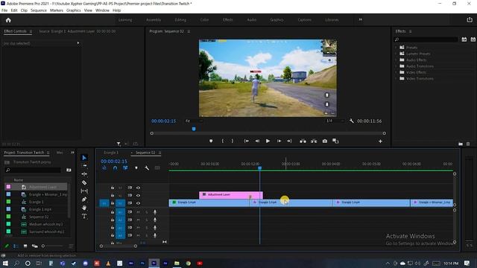Play the Program monitor sequence
The height and width of the screenshot is (268, 477).
pyautogui.click(x=268, y=141)
